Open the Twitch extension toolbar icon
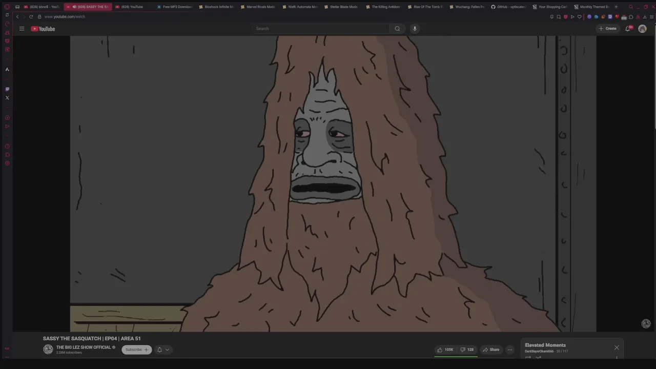656x369 pixels. point(610,17)
